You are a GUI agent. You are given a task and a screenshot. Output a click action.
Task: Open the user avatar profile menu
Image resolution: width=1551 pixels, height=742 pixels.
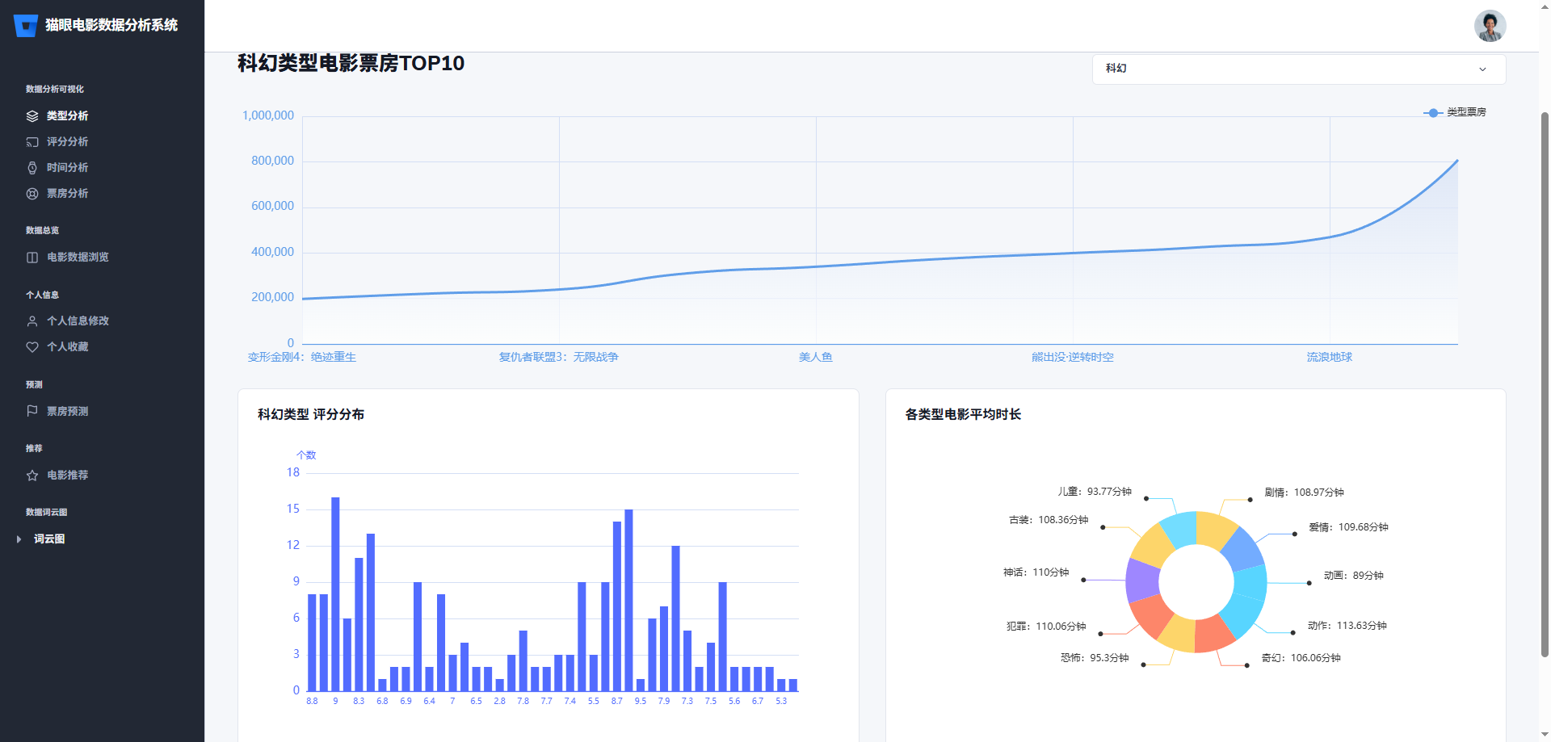pos(1490,26)
